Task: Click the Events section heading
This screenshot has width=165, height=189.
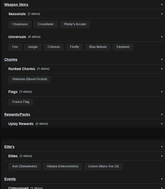Action: point(10,179)
